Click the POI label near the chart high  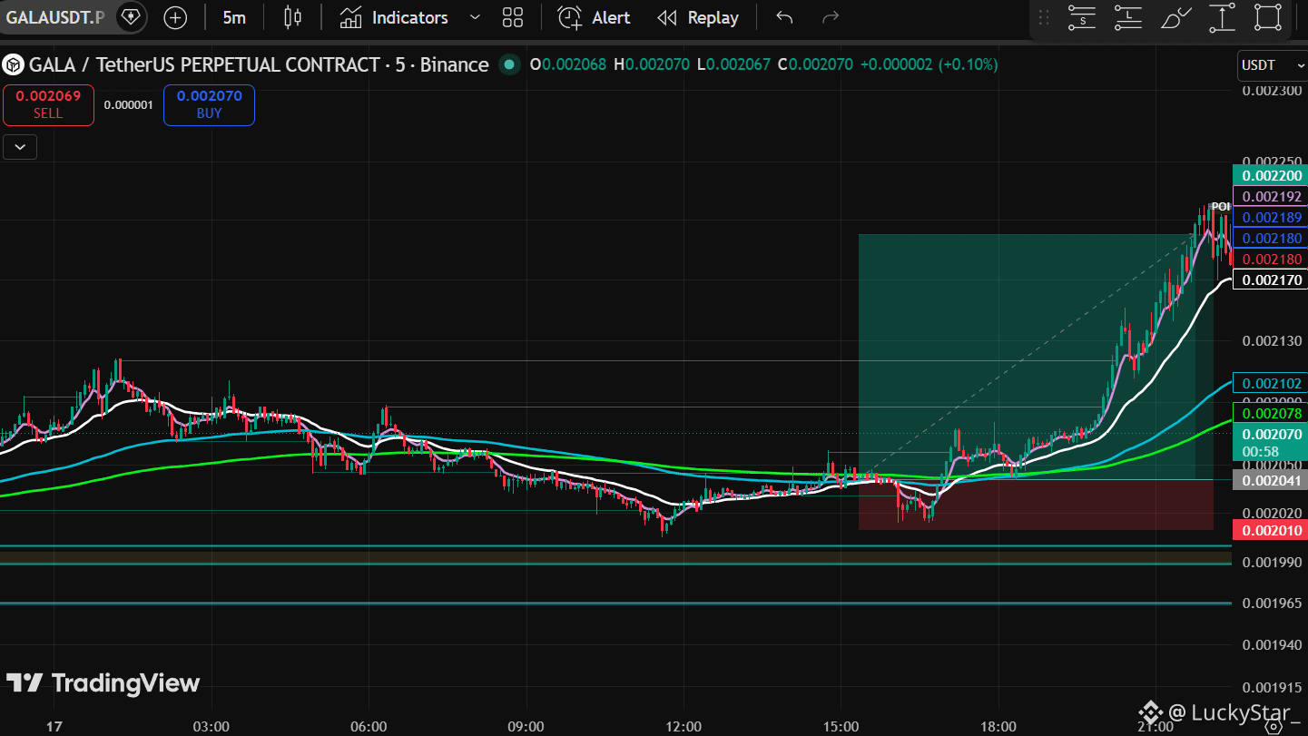coord(1220,207)
